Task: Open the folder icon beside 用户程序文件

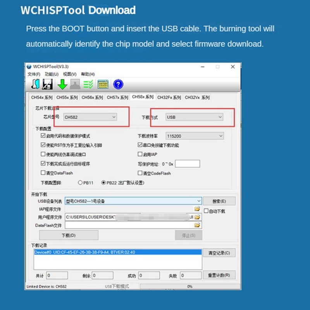Action: pyautogui.click(x=198, y=216)
